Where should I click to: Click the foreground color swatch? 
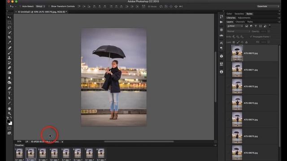(x=9, y=121)
